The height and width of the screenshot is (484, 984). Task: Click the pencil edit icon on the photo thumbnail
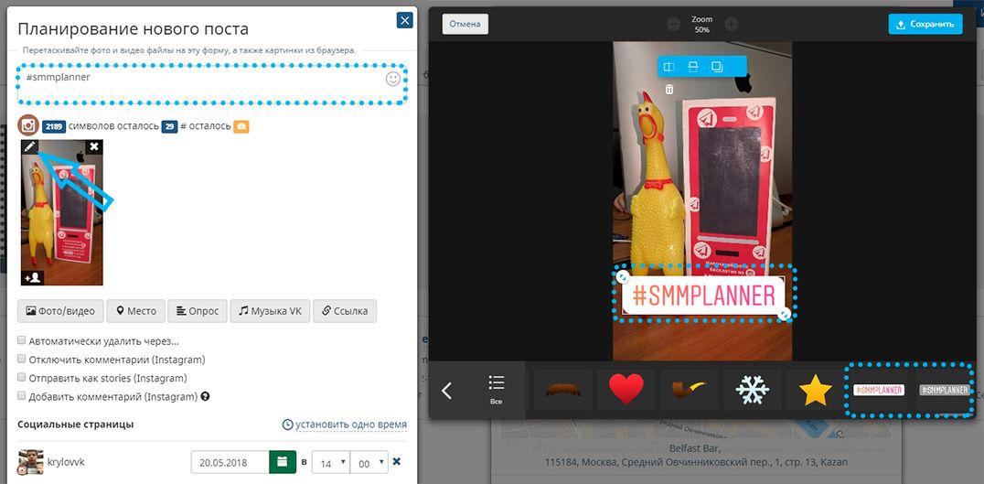coord(30,146)
